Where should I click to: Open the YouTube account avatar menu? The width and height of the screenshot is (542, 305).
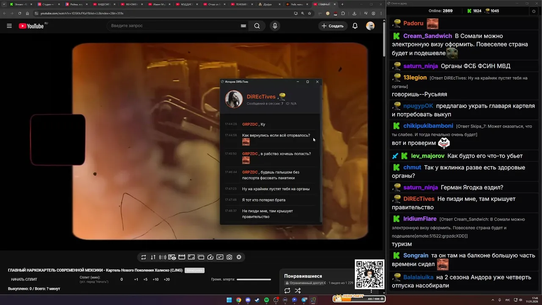pos(370,26)
